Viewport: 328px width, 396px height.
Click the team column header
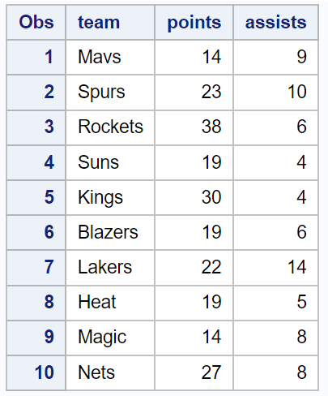(110, 22)
